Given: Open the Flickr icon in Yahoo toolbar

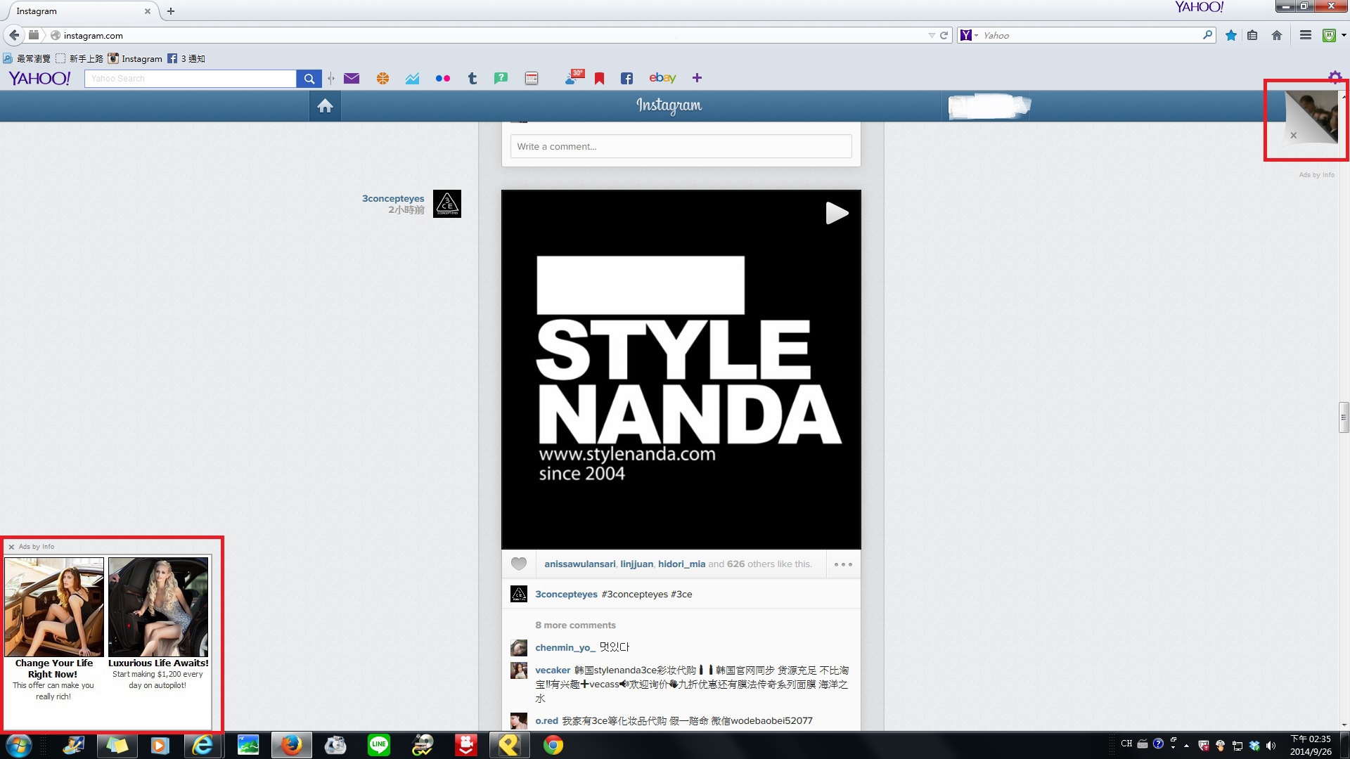Looking at the screenshot, I should coord(442,78).
